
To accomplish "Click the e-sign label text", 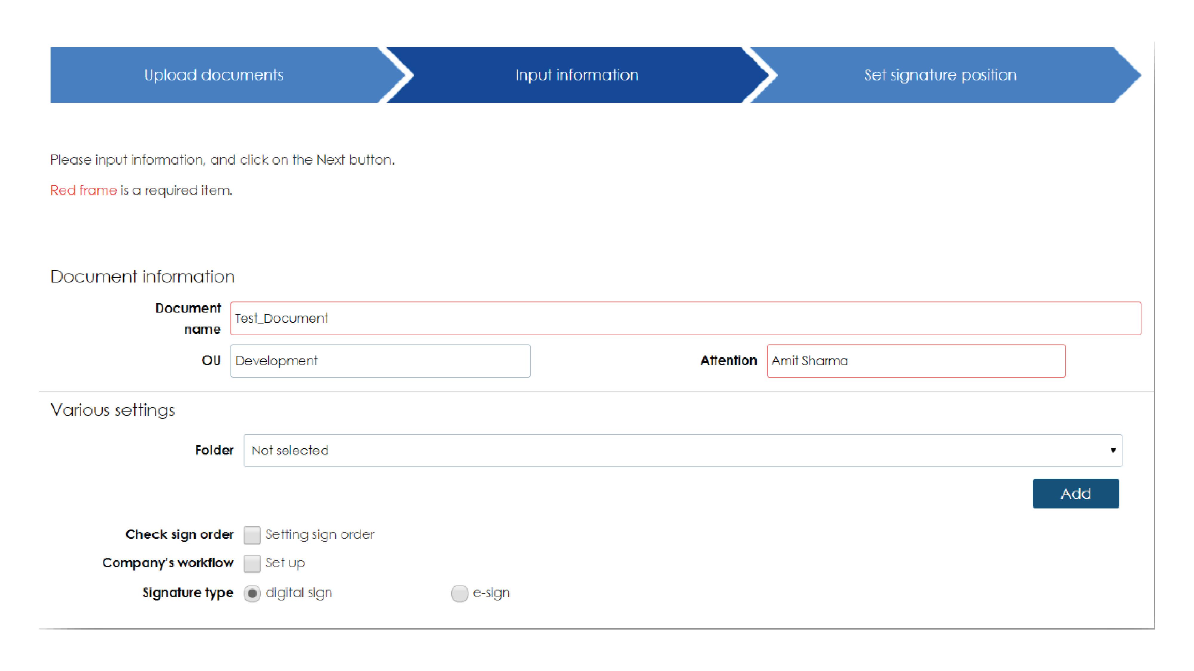I will pos(491,593).
